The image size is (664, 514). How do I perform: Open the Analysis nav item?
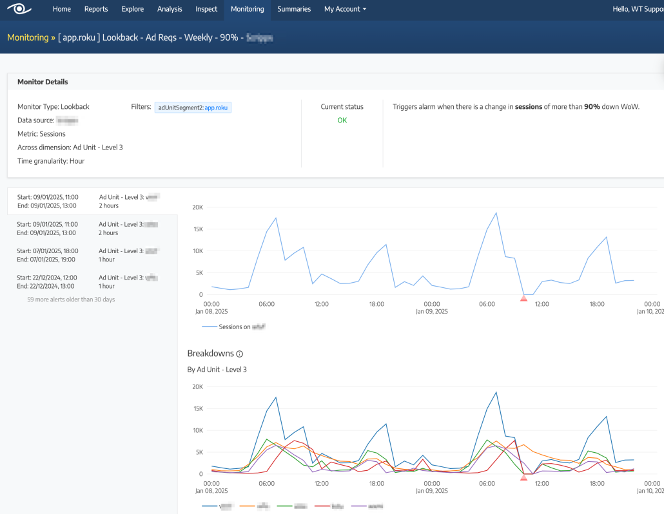point(170,9)
